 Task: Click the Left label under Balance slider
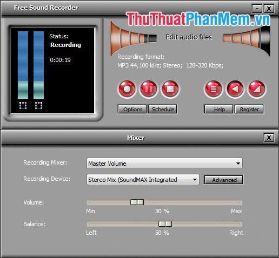coord(91,233)
